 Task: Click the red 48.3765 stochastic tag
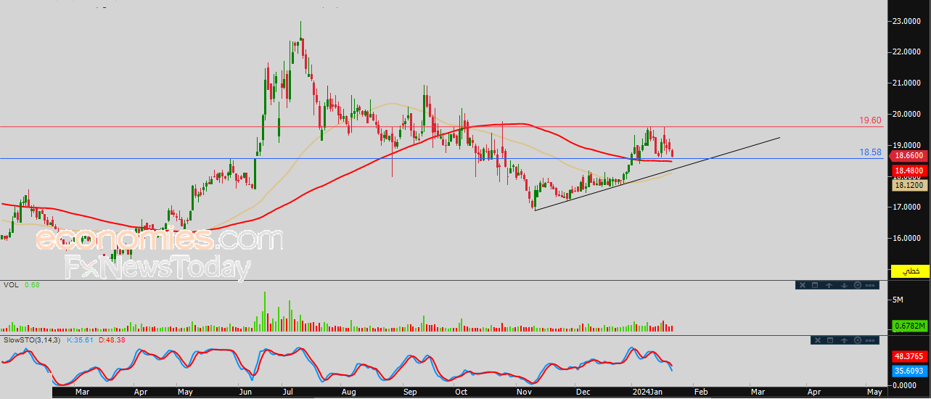pyautogui.click(x=910, y=356)
